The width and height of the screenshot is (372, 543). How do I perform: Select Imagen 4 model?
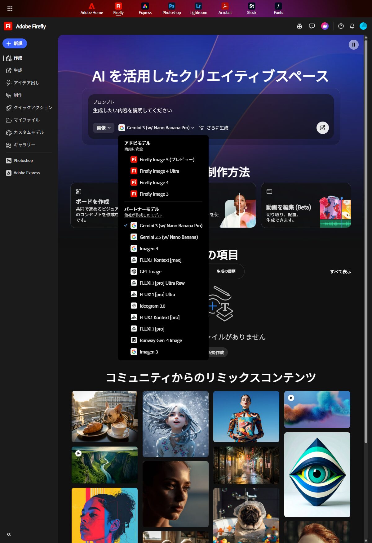click(163, 249)
